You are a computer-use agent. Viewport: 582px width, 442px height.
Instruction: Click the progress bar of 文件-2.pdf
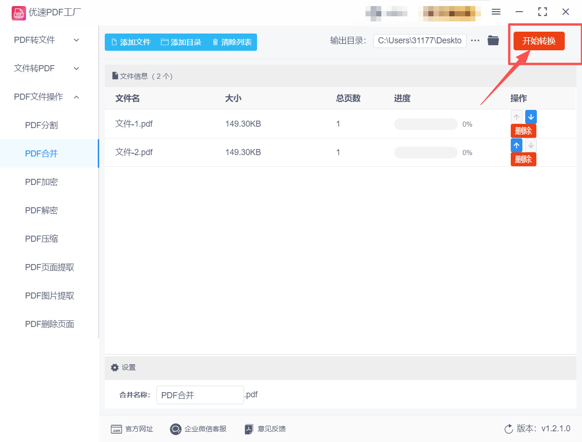point(426,152)
